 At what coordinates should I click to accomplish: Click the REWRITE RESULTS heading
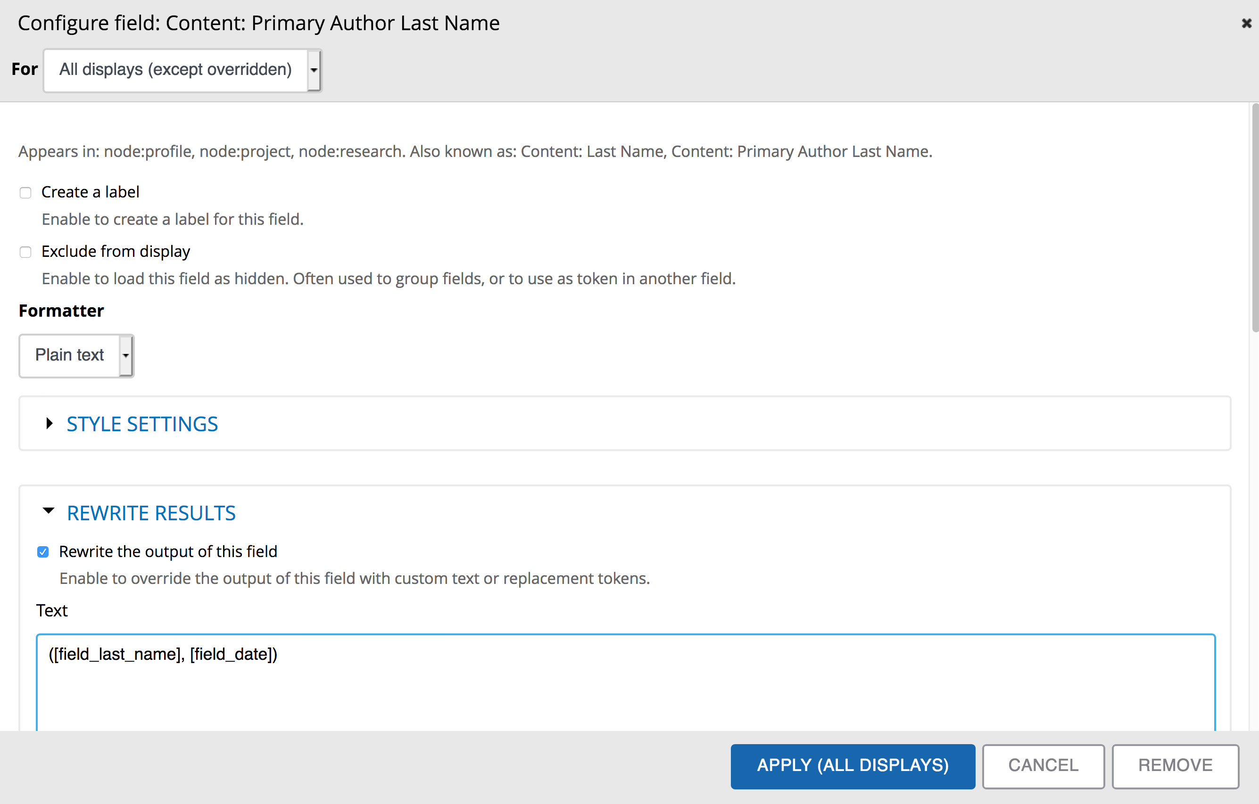point(150,512)
